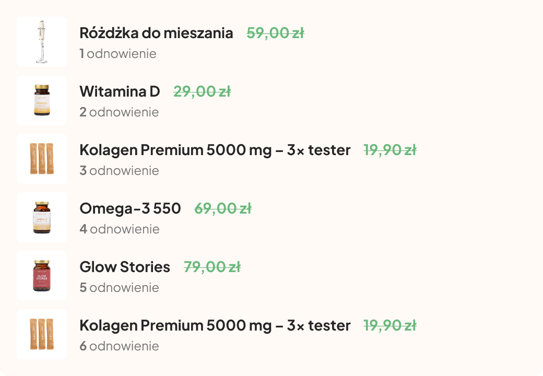Select the last collagen tester thumbnail
The height and width of the screenshot is (376, 543).
coord(42,334)
